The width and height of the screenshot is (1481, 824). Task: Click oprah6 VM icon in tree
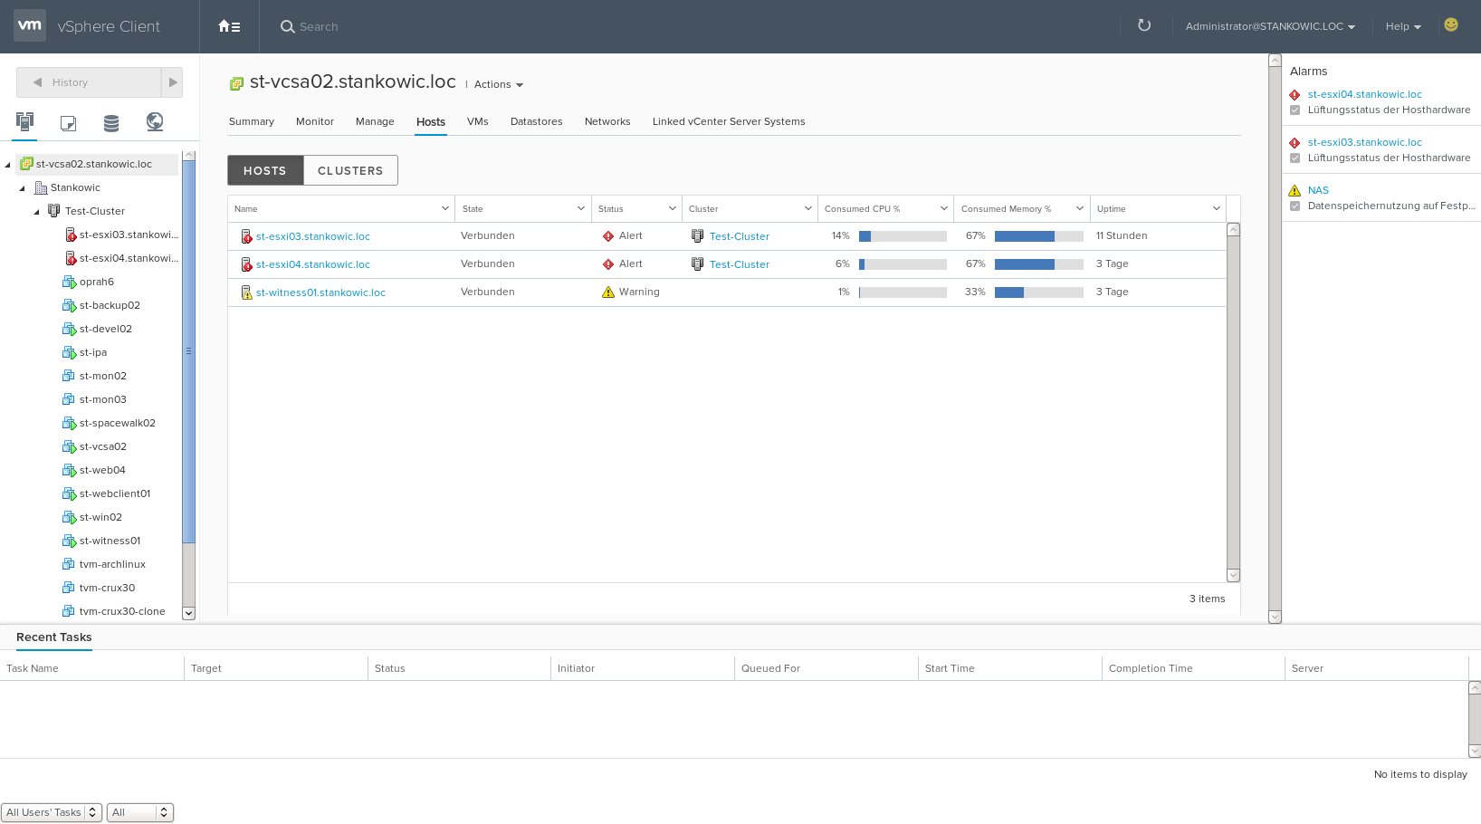click(x=69, y=282)
